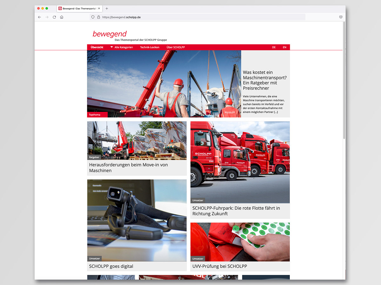The image size is (381, 285).
Task: Go back with the browser back arrow
Action: pos(39,17)
